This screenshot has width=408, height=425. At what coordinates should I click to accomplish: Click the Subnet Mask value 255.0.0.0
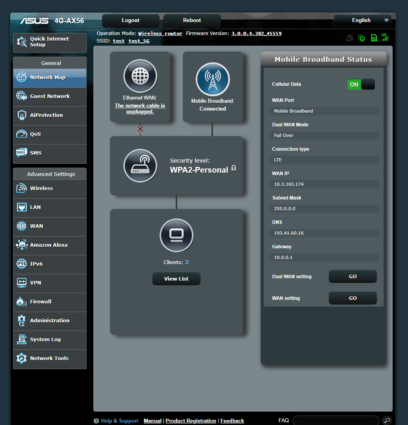click(x=285, y=209)
